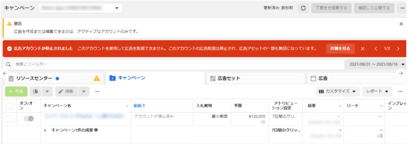The height and width of the screenshot is (144, 410).
Task: Expand the 編集 dropdown arrow
Action: point(84,91)
